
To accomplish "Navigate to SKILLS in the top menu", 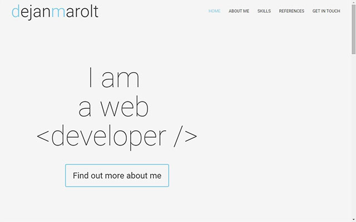I will [264, 11].
